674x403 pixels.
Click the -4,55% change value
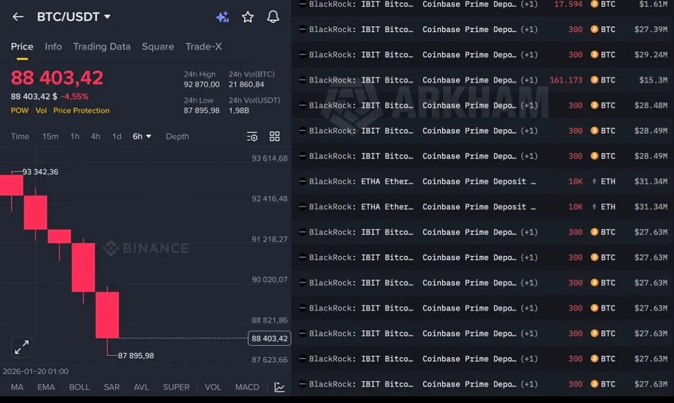[74, 97]
